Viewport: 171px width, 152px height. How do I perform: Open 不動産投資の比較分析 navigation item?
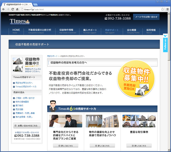click(40, 31)
